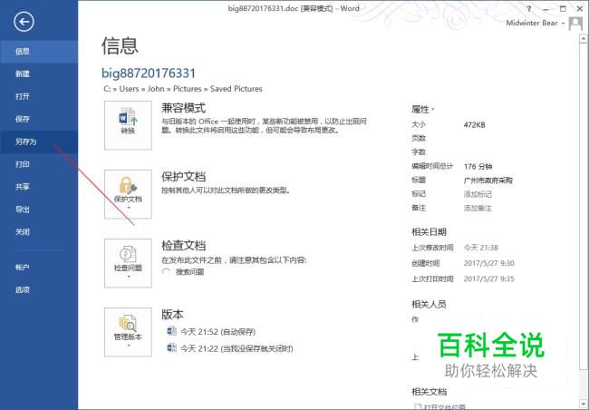Click the 添加备注 comments field
The height and width of the screenshot is (410, 589).
(x=478, y=208)
